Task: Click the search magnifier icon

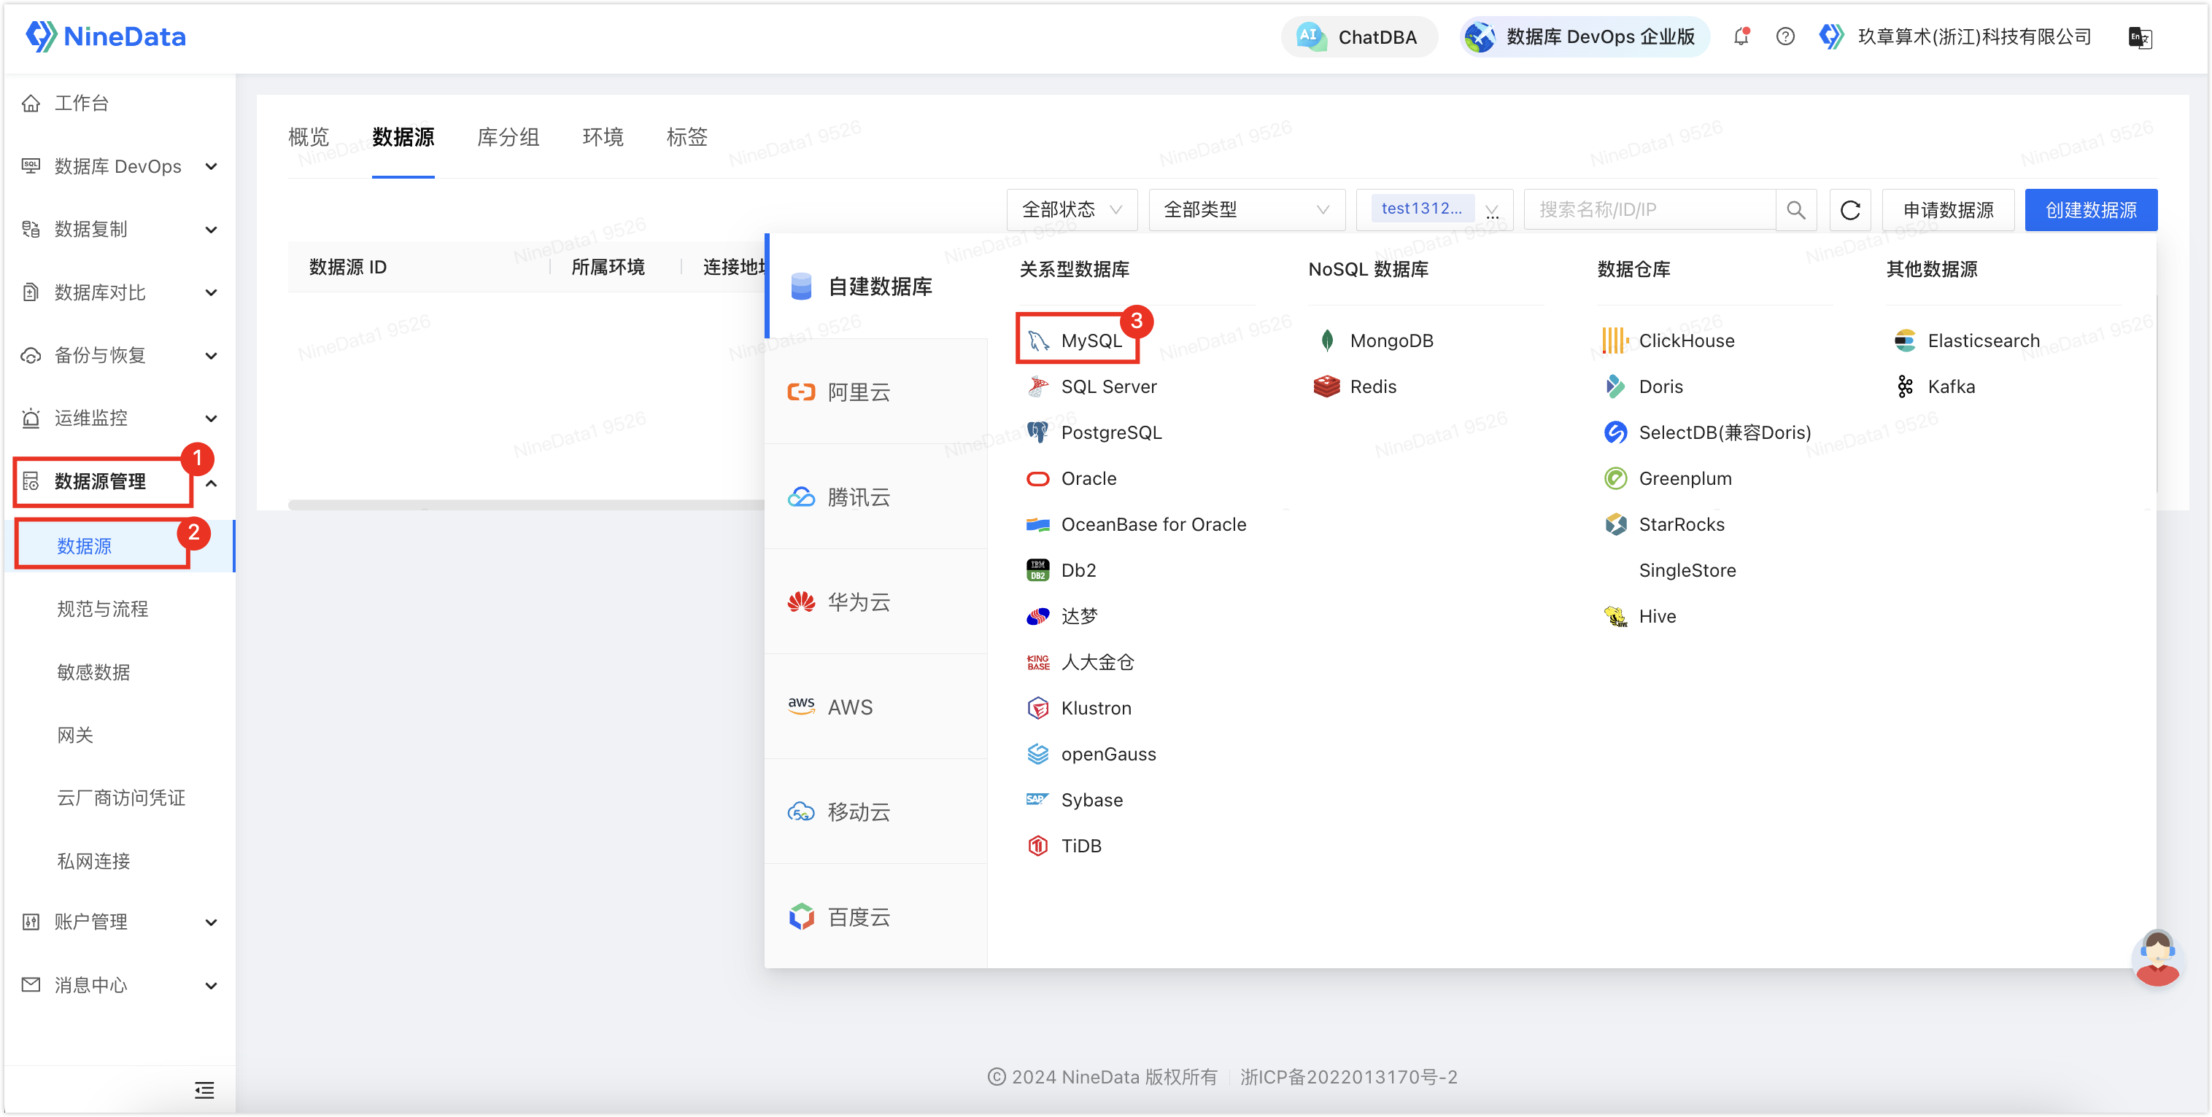Action: coord(1795,209)
